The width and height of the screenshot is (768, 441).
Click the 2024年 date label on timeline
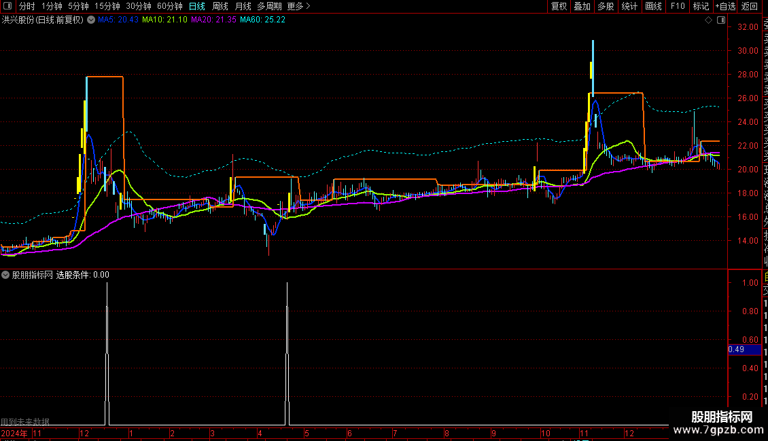(x=14, y=433)
